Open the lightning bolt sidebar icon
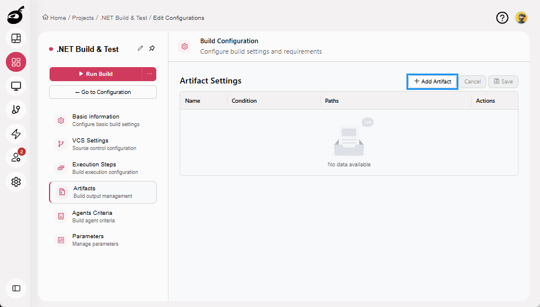 click(16, 134)
